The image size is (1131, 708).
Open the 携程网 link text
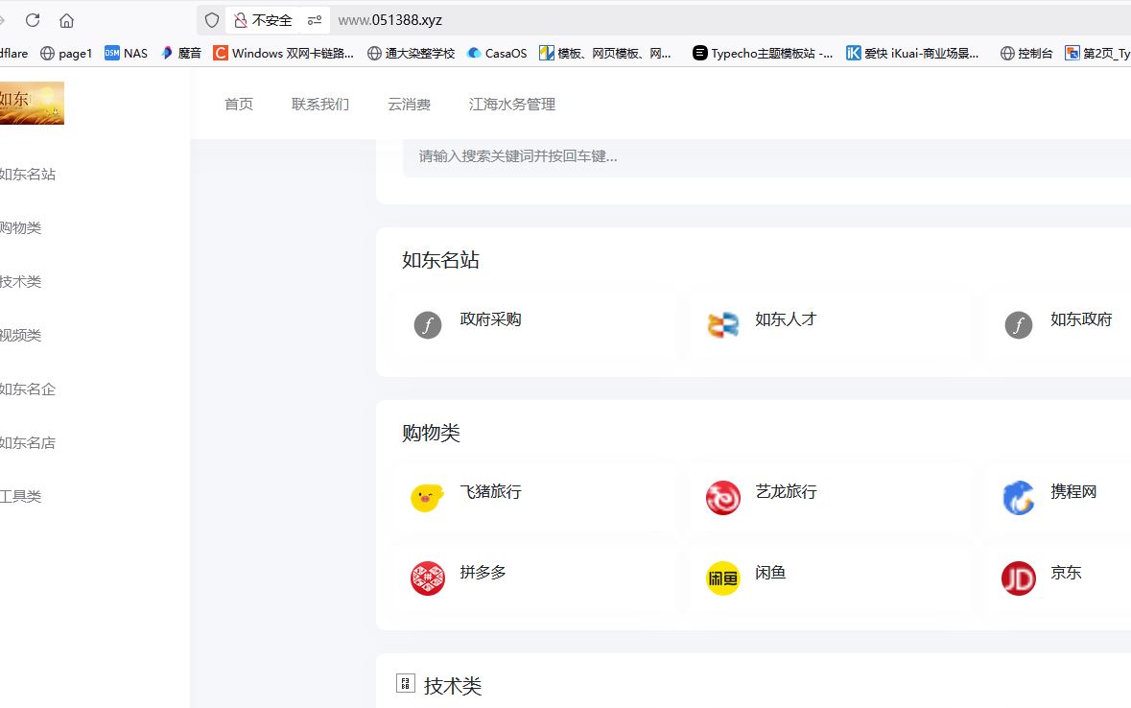[1073, 491]
